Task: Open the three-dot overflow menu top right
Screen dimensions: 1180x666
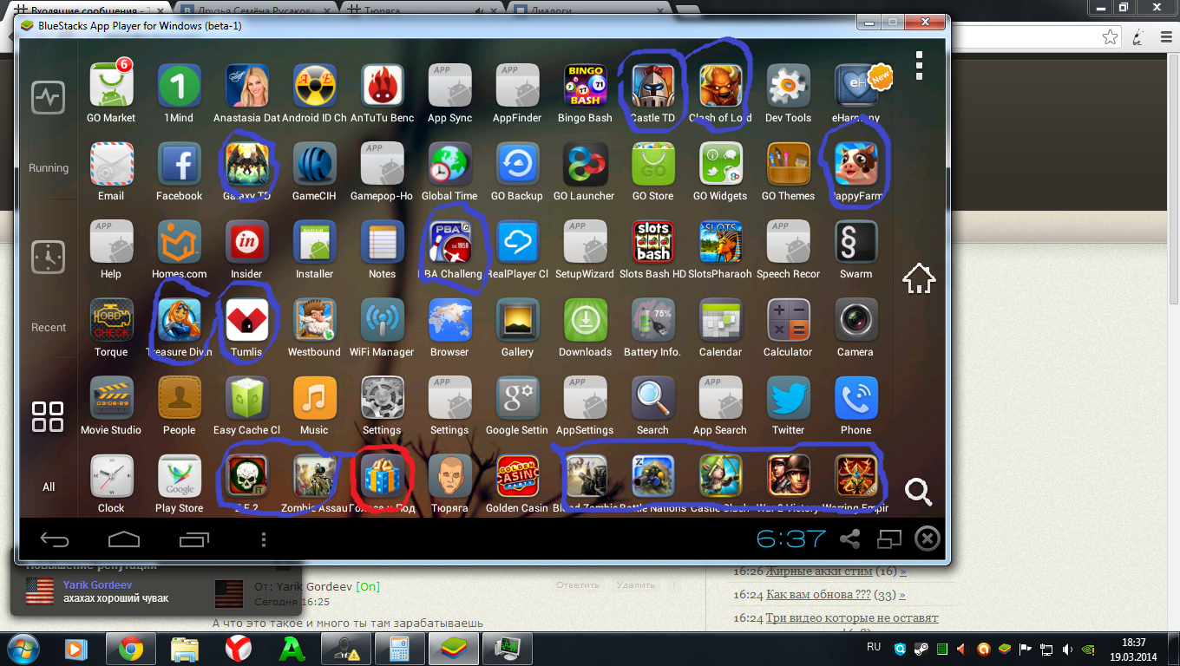Action: point(920,66)
